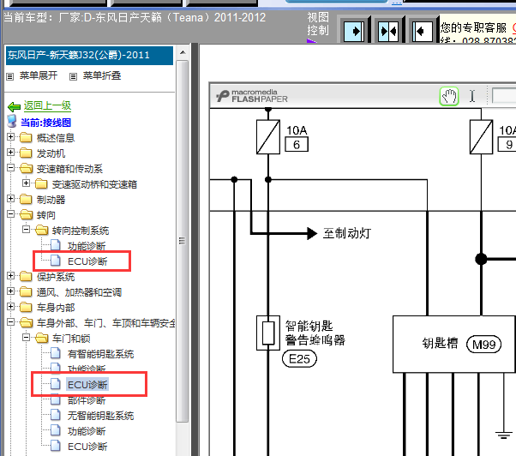Expand the 通风、加热器和空调 folder
Screen dimensions: 516x456
(11, 291)
